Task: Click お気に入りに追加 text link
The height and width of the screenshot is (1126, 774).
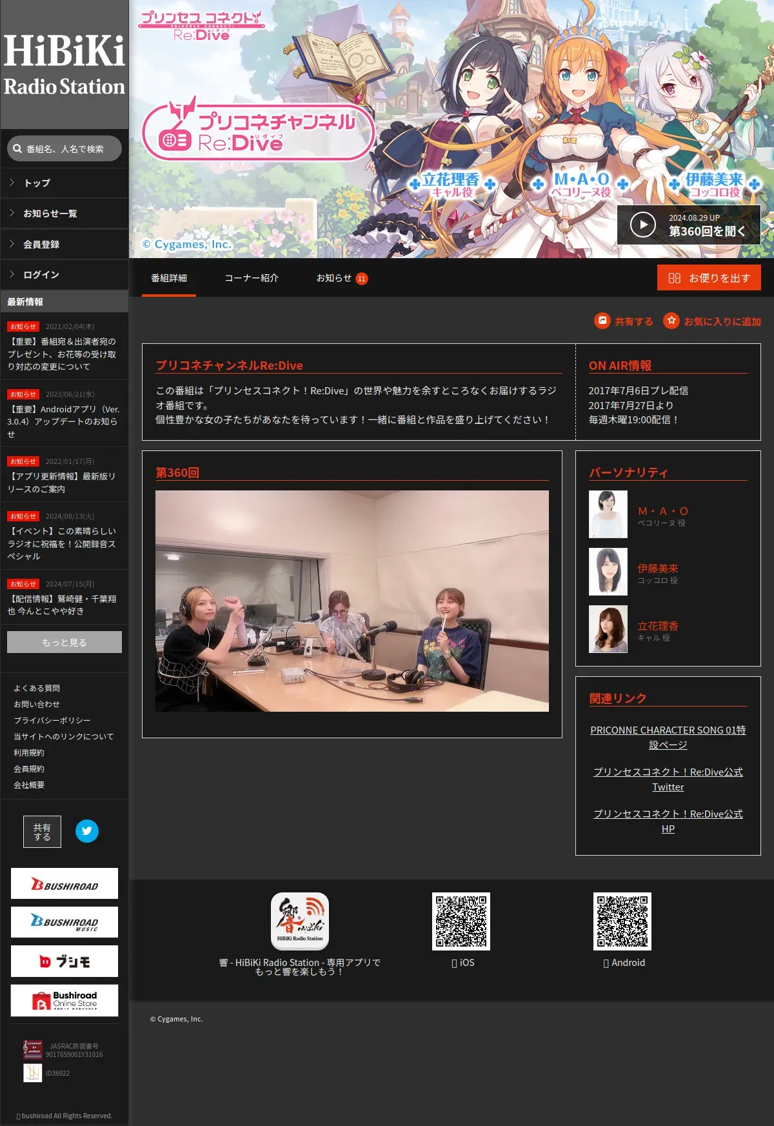Action: tap(722, 321)
